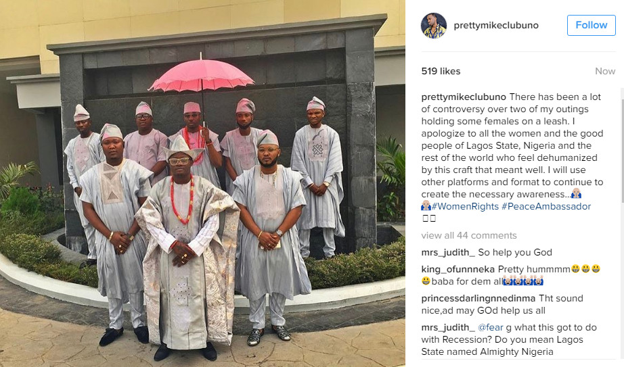Click the pink umbrella in the photo
The height and width of the screenshot is (367, 624).
202,75
